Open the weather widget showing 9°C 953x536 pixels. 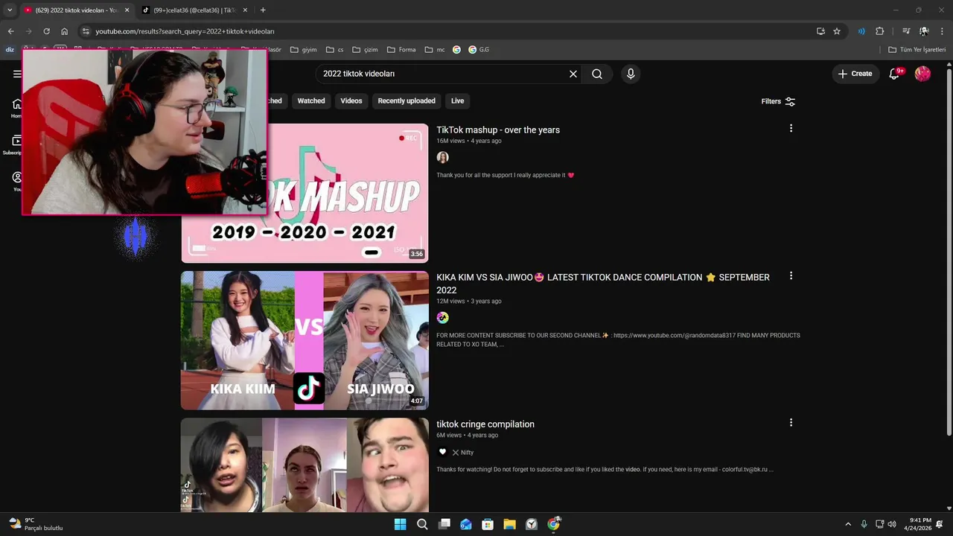36,524
